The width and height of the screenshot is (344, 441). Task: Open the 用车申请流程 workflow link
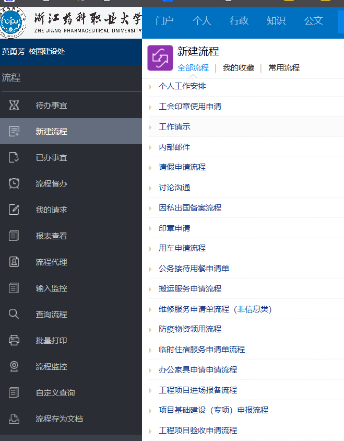point(182,248)
